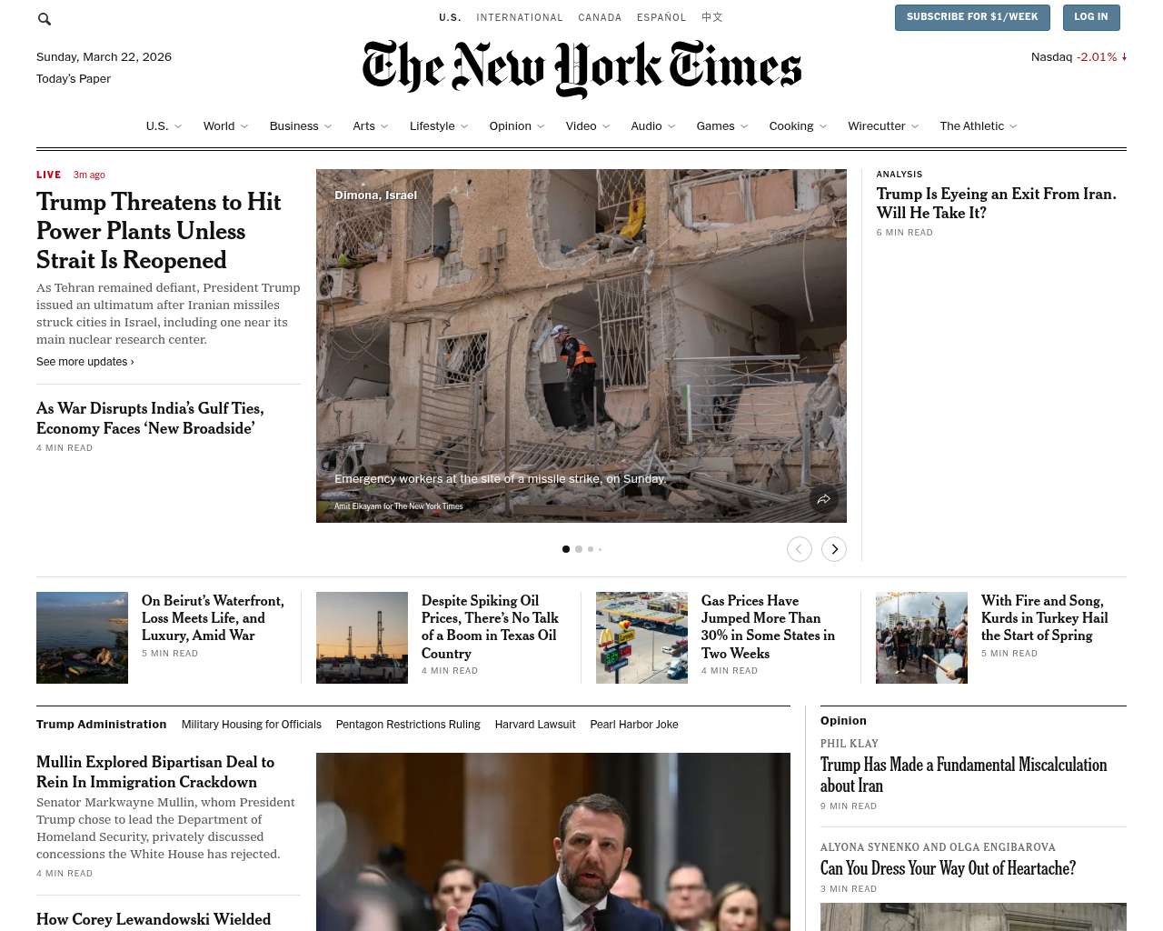The width and height of the screenshot is (1163, 931).
Task: Go to next carousel slide arrow
Action: pyautogui.click(x=834, y=549)
